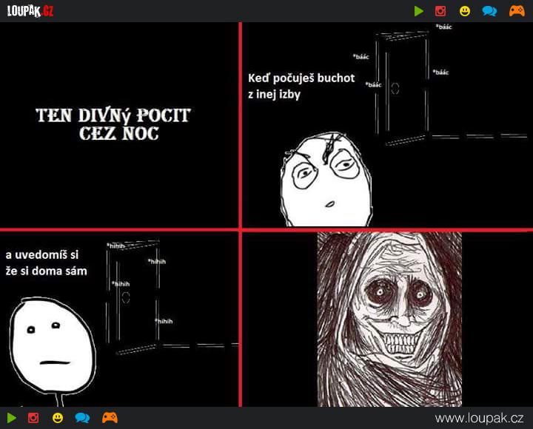The width and height of the screenshot is (533, 429).
Task: Click the "a uvedomíš si že si doma sám" caption
Action: point(46,263)
